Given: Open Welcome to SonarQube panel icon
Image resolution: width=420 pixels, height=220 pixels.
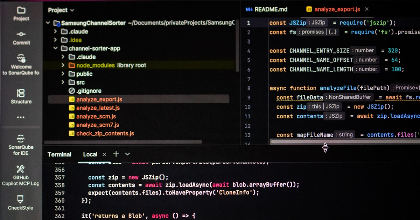Looking at the screenshot, I should (21, 58).
